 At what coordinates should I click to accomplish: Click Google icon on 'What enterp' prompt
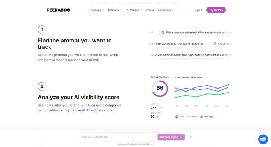[215, 44]
